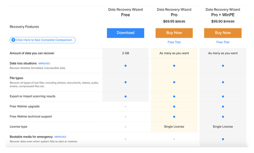Click Data loss situations dot in Free column
This screenshot has width=254, height=153.
(126, 66)
